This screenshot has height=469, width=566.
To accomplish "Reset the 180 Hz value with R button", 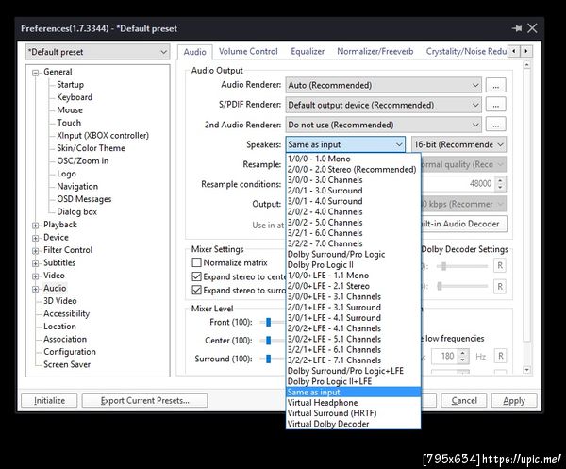I will click(x=500, y=357).
